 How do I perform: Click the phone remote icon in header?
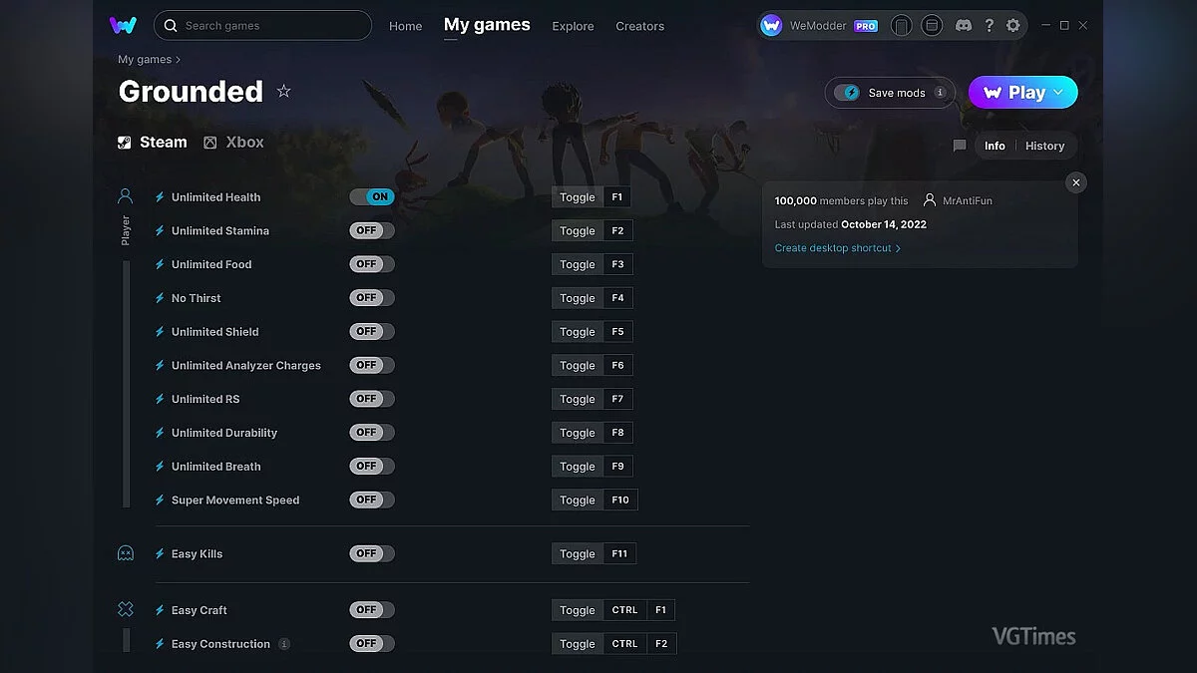901,25
